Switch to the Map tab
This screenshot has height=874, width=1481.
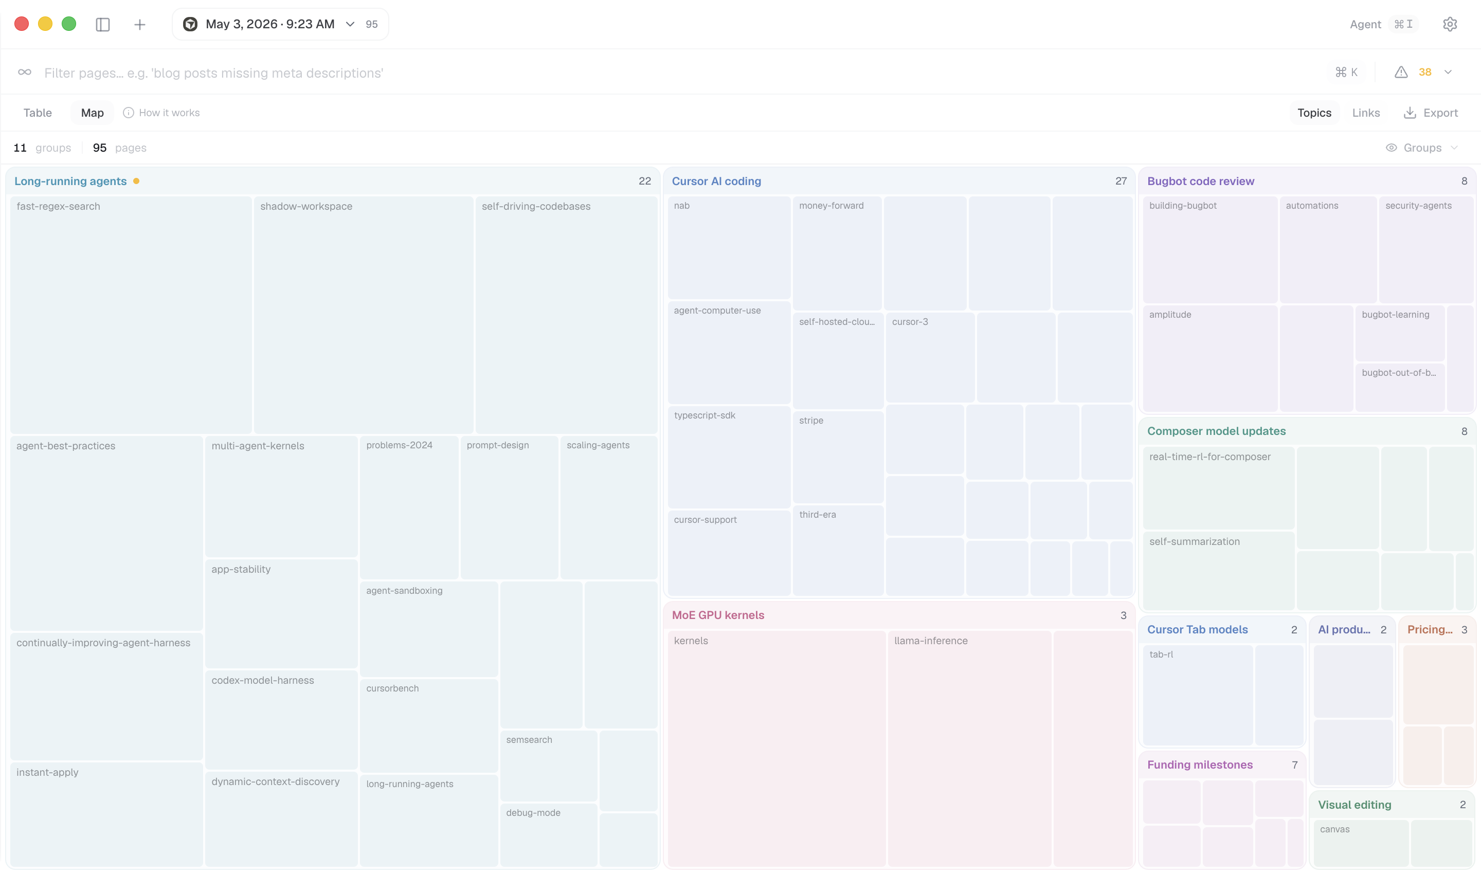pos(93,113)
